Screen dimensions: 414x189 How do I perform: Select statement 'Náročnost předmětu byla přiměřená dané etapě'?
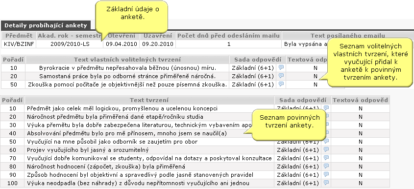pyautogui.click(x=115, y=117)
